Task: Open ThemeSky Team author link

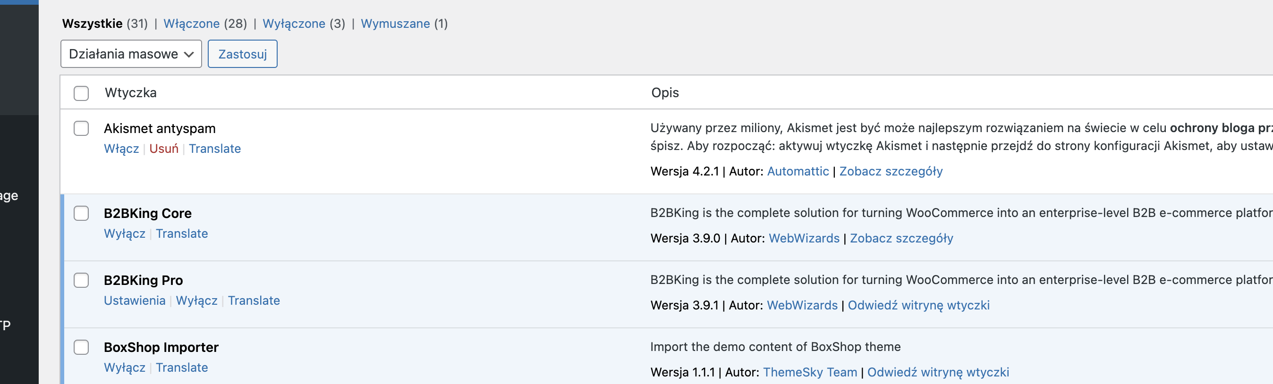Action: pyautogui.click(x=810, y=373)
